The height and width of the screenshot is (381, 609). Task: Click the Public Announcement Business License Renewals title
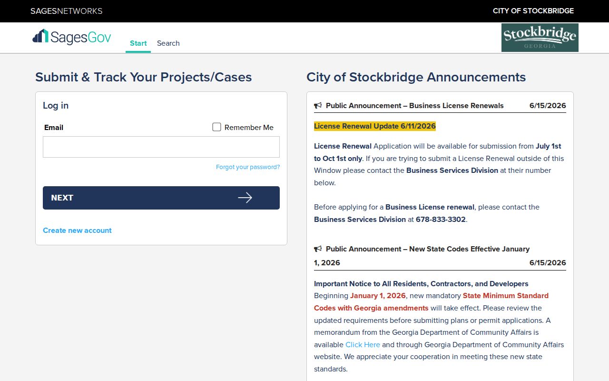(415, 106)
